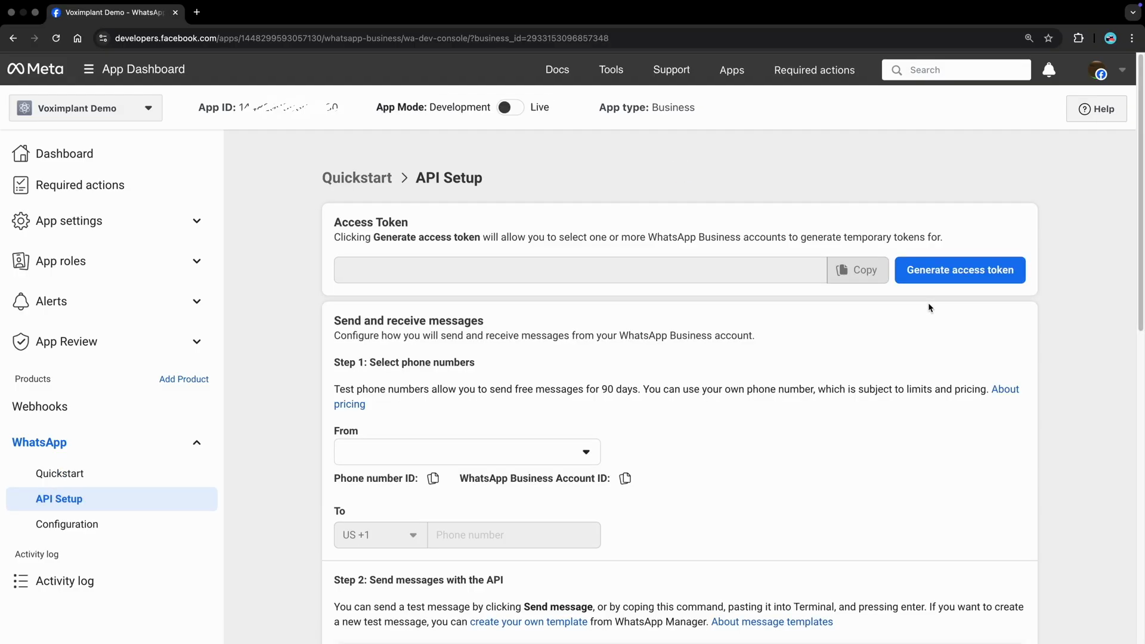Click the Generate access token button
Screen dimensions: 1145x644
960,270
